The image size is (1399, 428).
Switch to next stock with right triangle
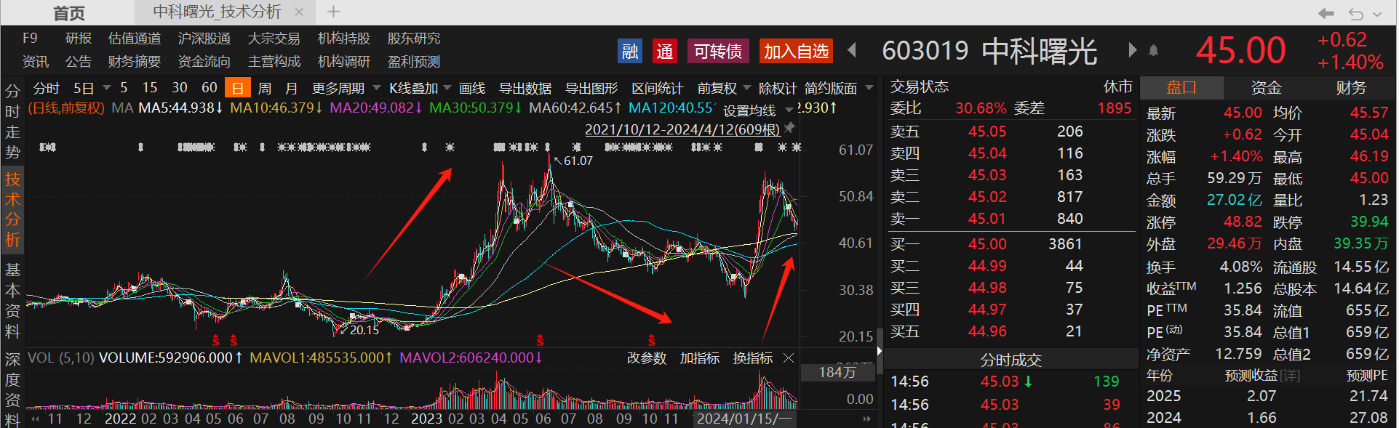(x=1132, y=50)
